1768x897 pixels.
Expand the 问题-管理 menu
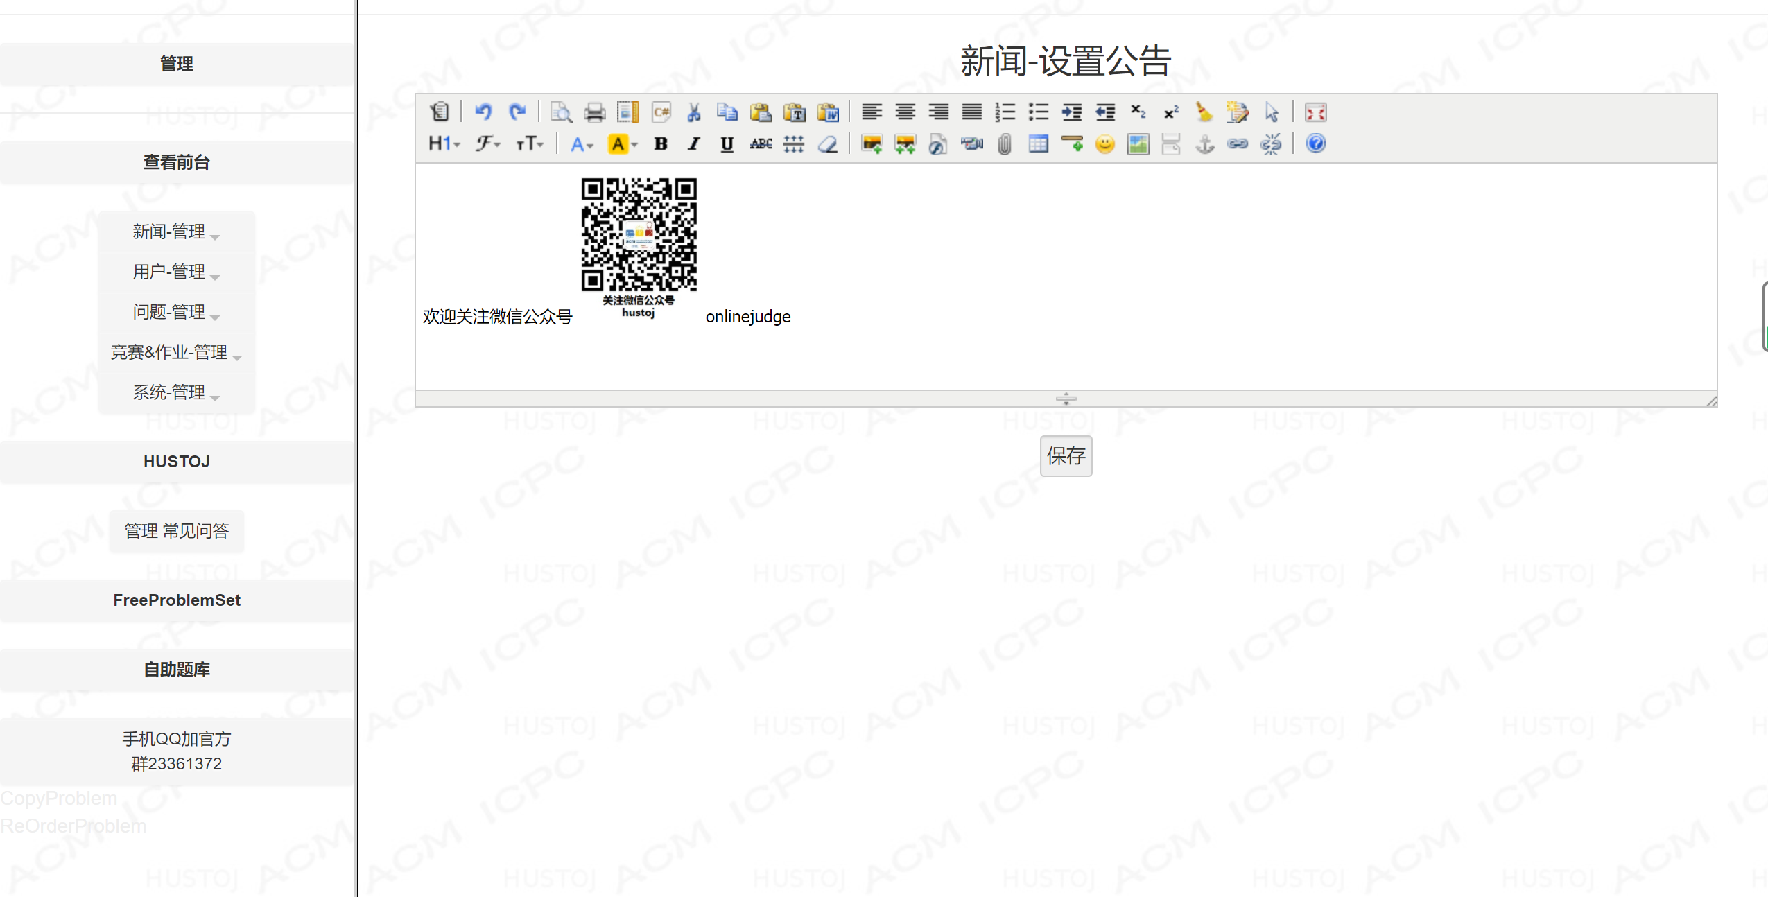pos(177,312)
